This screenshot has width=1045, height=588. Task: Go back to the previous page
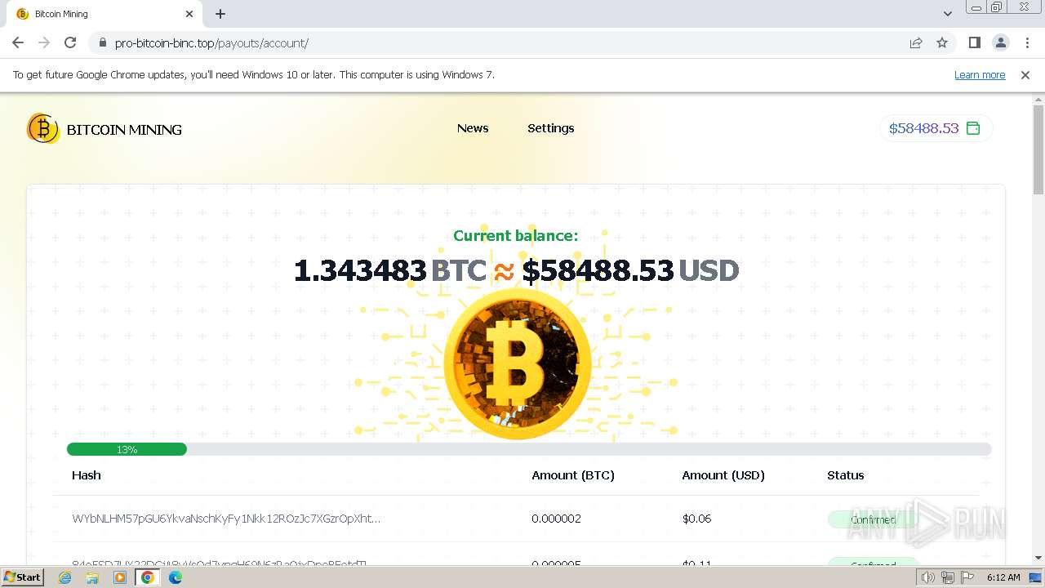tap(18, 42)
